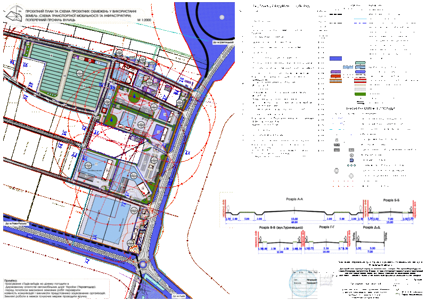426x301 pixels.
Task: Click the Розріз Г-Г section label
Action: (326, 228)
